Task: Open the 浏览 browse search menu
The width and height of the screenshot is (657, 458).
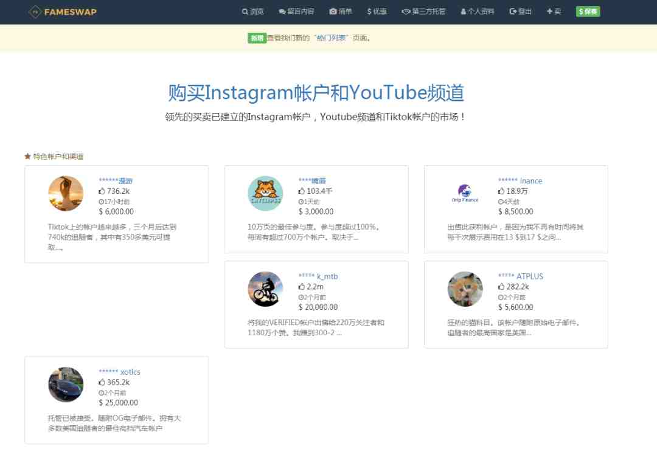Action: (x=252, y=12)
